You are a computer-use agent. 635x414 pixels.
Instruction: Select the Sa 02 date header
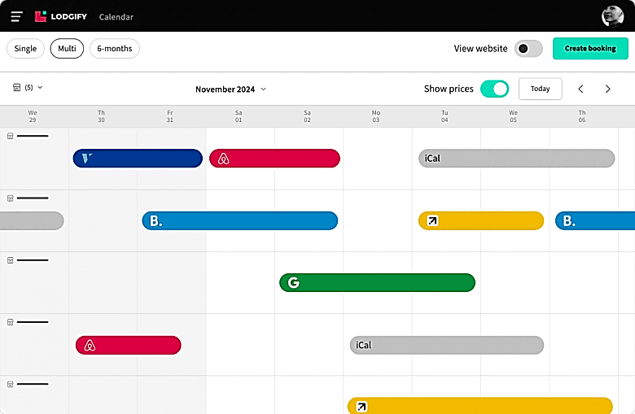coord(308,116)
